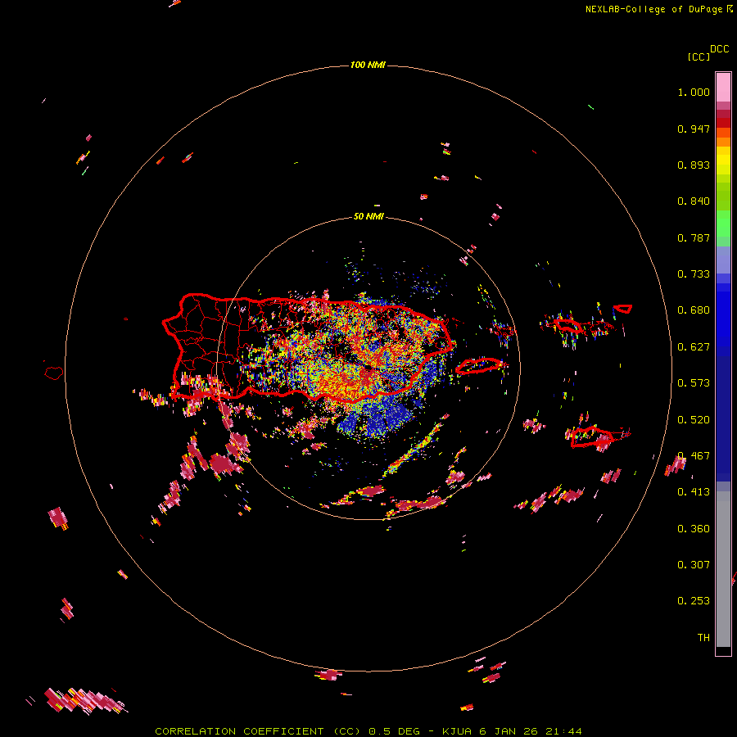Click the DCC label above the color bar
This screenshot has height=737, width=737.
click(x=719, y=49)
